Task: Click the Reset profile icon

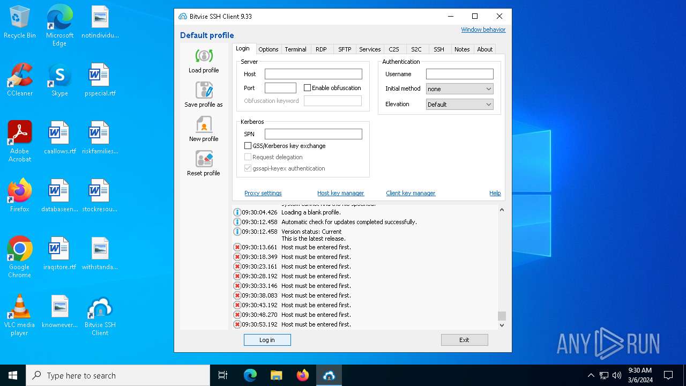Action: (204, 159)
